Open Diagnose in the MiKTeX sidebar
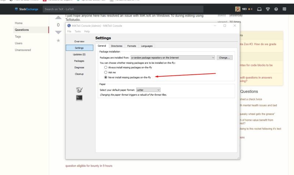 [x=79, y=67]
